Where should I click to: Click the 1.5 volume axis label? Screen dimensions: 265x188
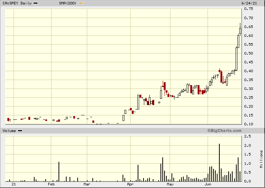coord(248,154)
